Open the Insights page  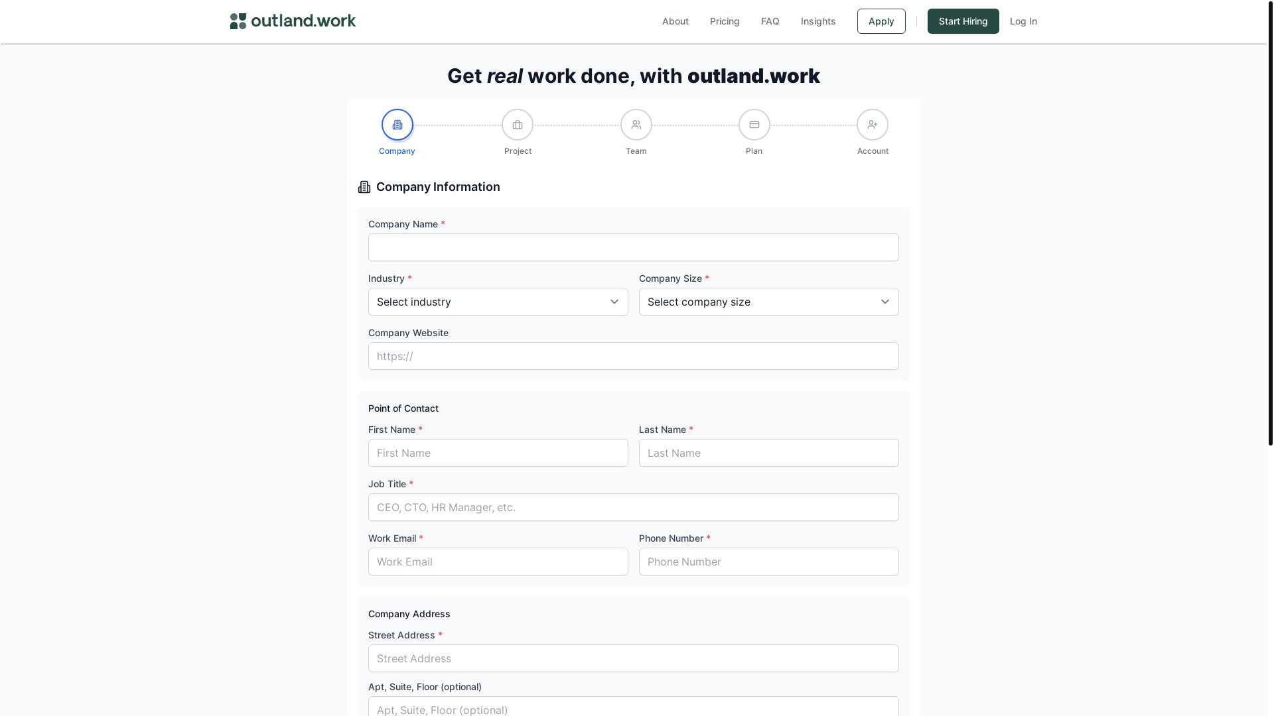tap(818, 21)
